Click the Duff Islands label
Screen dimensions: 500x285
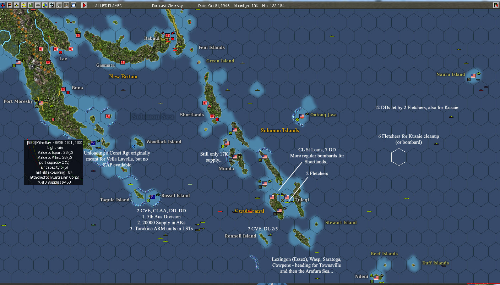point(435,263)
